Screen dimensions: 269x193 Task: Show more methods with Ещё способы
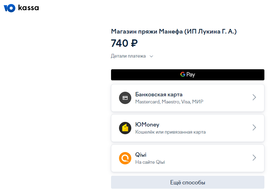pyautogui.click(x=187, y=182)
